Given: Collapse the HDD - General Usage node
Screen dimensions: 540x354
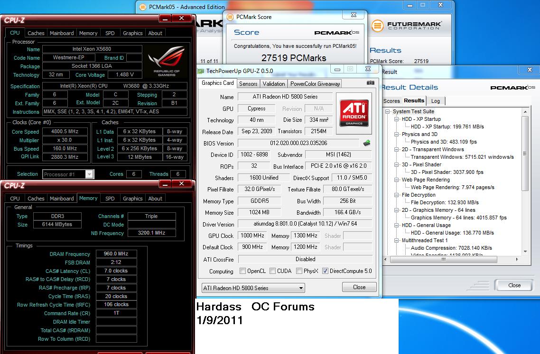Looking at the screenshot, I should (x=396, y=225).
